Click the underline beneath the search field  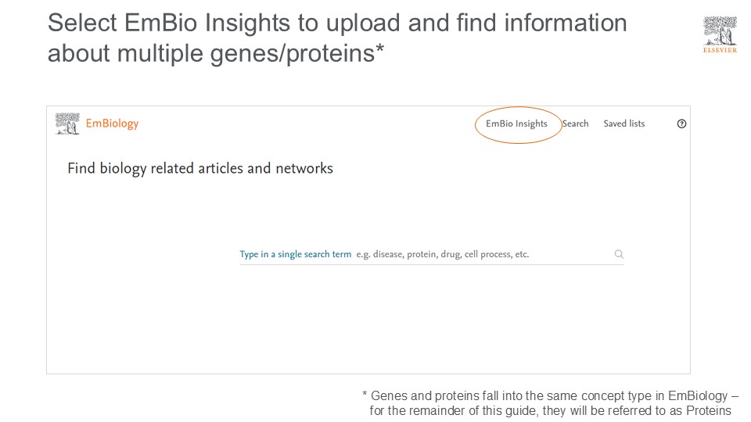[x=431, y=264]
